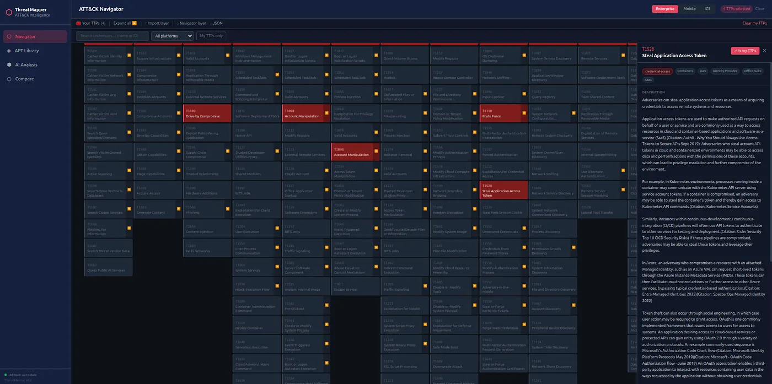Click Clear next to 4 TTPs selected
The width and height of the screenshot is (772, 384).
pyautogui.click(x=760, y=9)
